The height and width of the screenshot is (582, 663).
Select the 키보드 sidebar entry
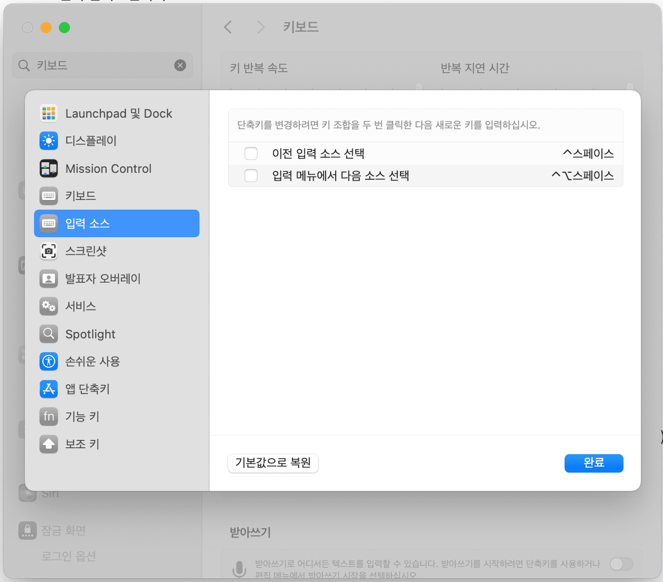tap(83, 196)
